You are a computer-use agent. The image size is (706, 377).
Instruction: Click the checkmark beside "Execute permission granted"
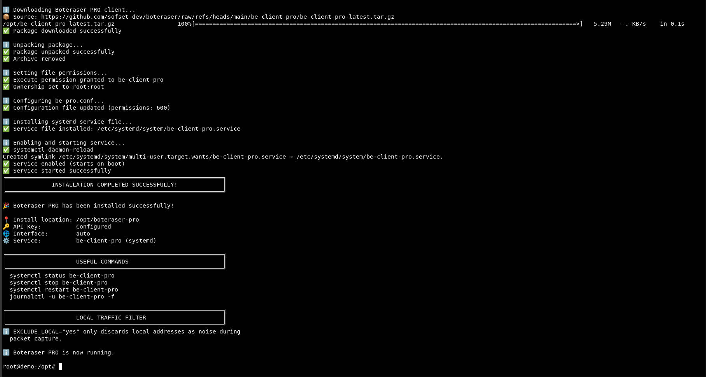[6, 80]
